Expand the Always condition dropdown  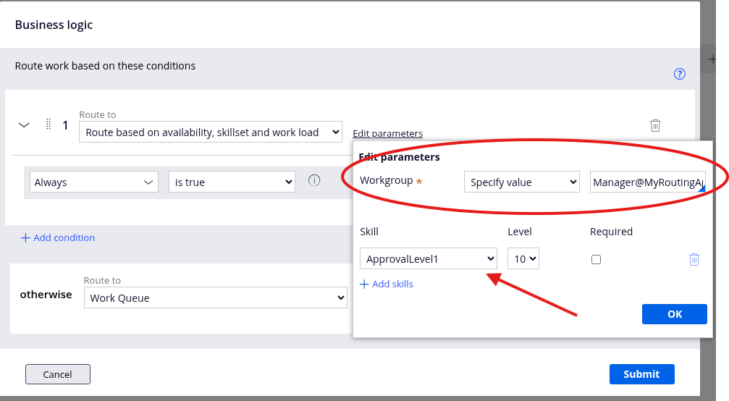coord(93,182)
